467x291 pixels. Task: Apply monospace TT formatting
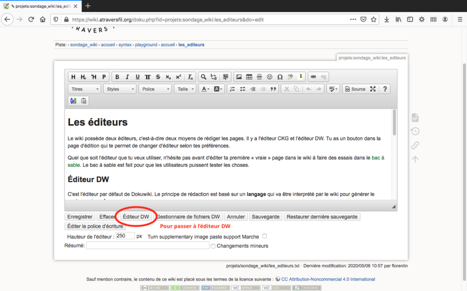coord(147,77)
